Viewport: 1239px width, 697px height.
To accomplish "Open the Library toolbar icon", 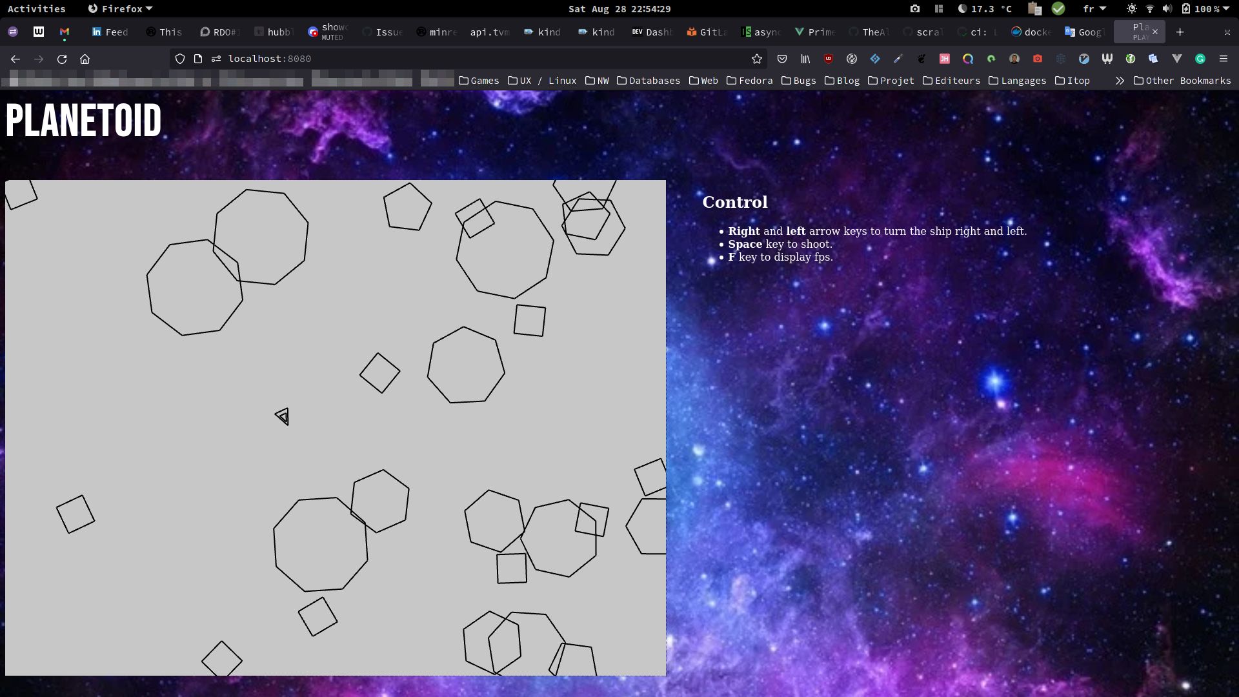I will click(x=805, y=59).
